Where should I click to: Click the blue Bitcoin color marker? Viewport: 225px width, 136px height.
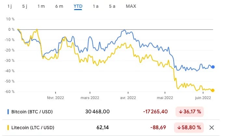[x=8, y=112]
